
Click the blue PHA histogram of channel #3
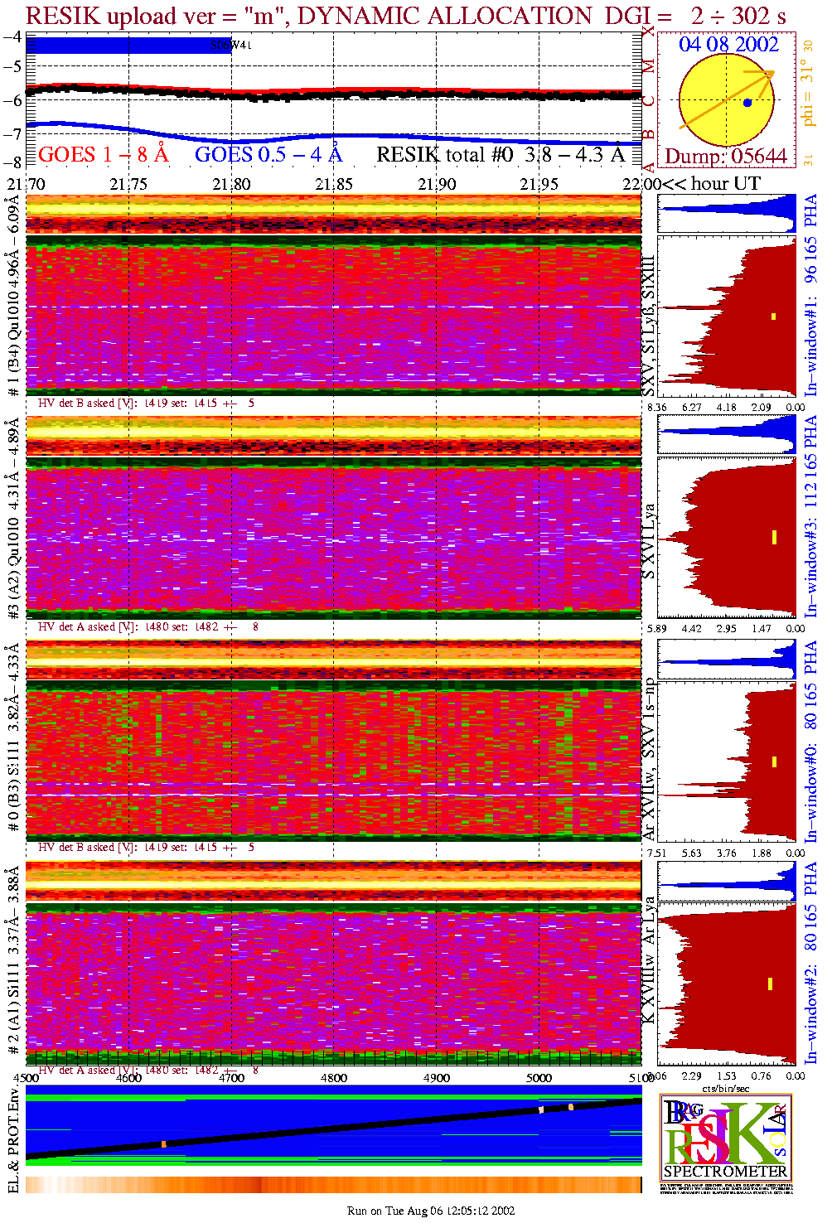[x=727, y=434]
